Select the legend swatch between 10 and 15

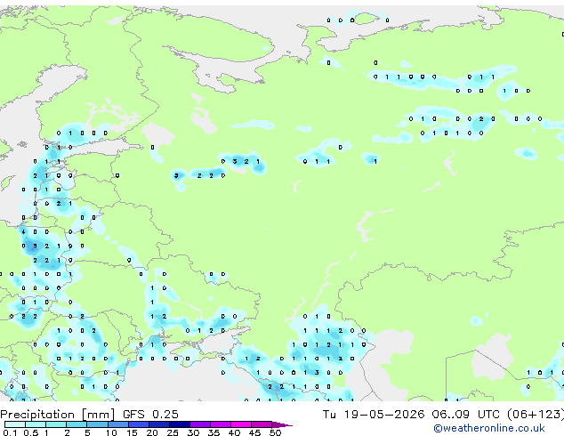click(x=118, y=424)
